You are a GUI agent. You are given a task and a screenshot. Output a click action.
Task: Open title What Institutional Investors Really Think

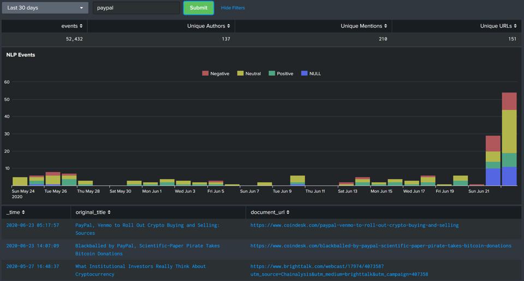coord(140,270)
